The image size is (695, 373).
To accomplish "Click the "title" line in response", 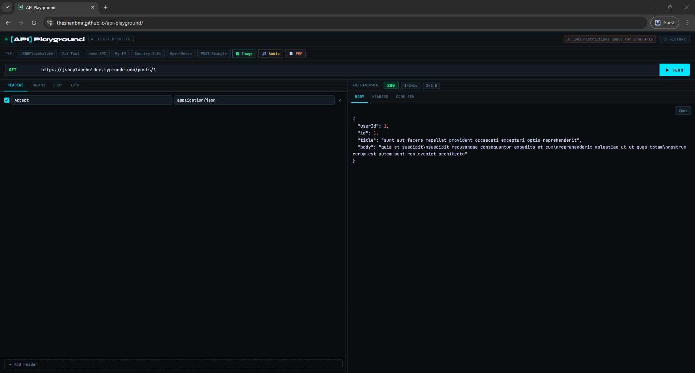I will coord(469,140).
